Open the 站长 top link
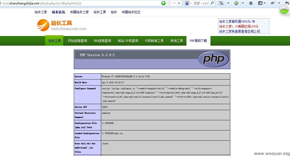The image size is (290, 156). 114,12
